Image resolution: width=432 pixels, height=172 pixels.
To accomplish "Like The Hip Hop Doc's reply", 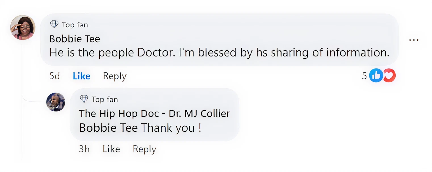I will [x=111, y=149].
